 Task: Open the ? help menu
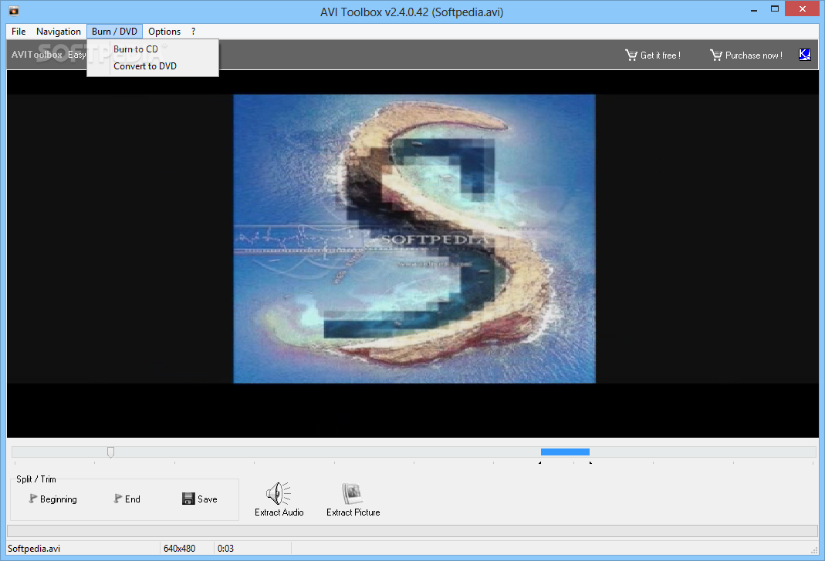pos(193,32)
